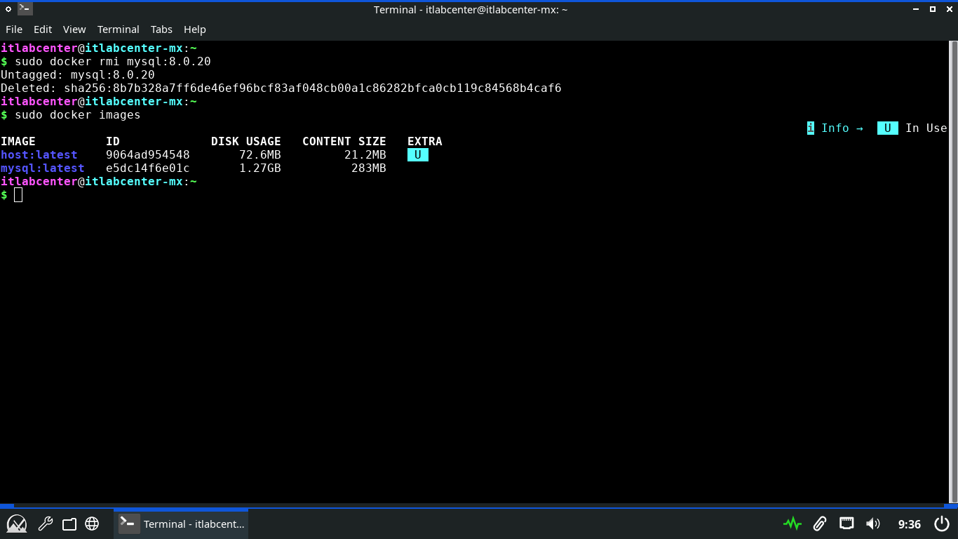Screen dimensions: 958x539
Task: Expand the Tabs menu
Action: pyautogui.click(x=161, y=29)
